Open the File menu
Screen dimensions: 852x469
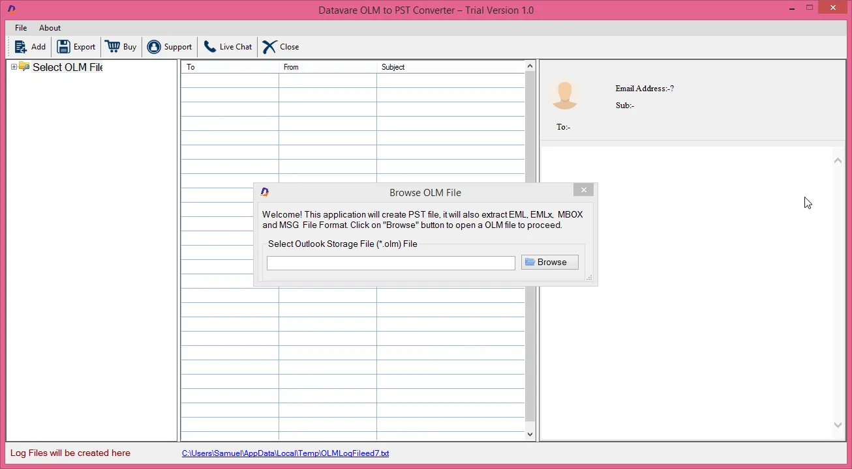[21, 28]
